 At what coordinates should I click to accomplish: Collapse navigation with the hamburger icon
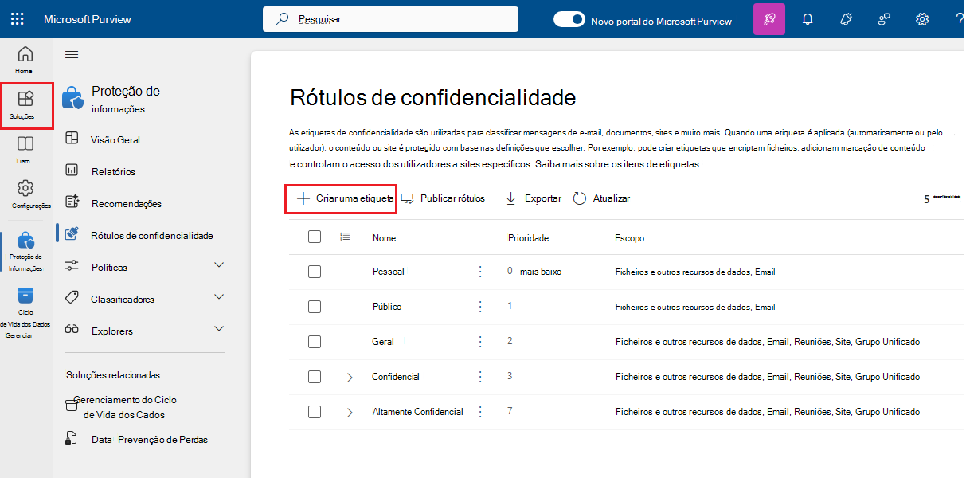(72, 54)
